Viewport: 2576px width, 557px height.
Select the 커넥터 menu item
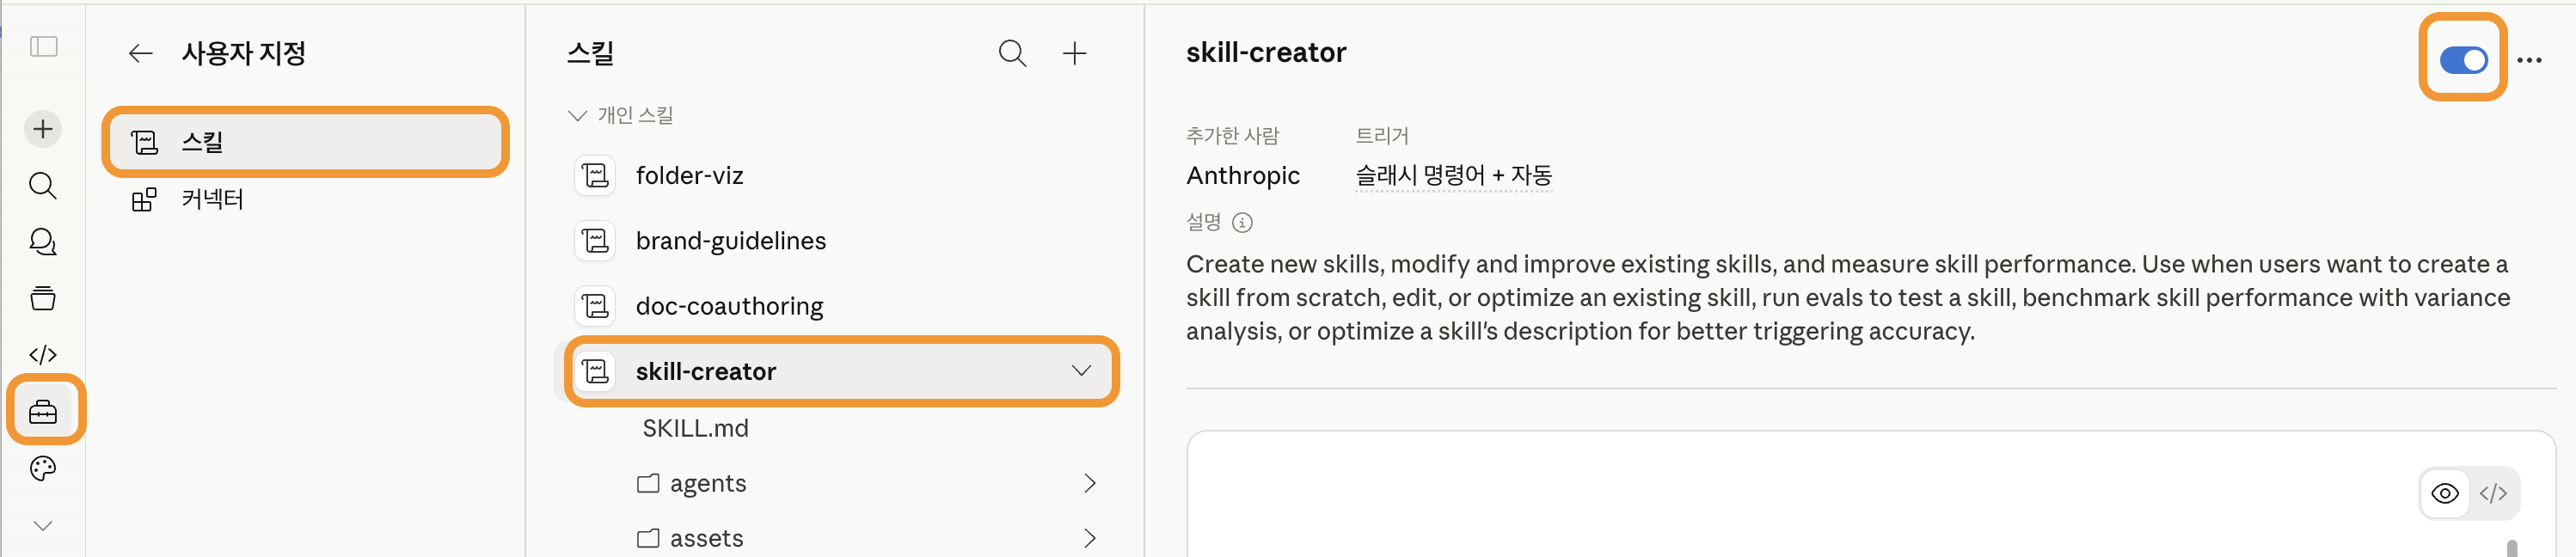click(x=212, y=200)
